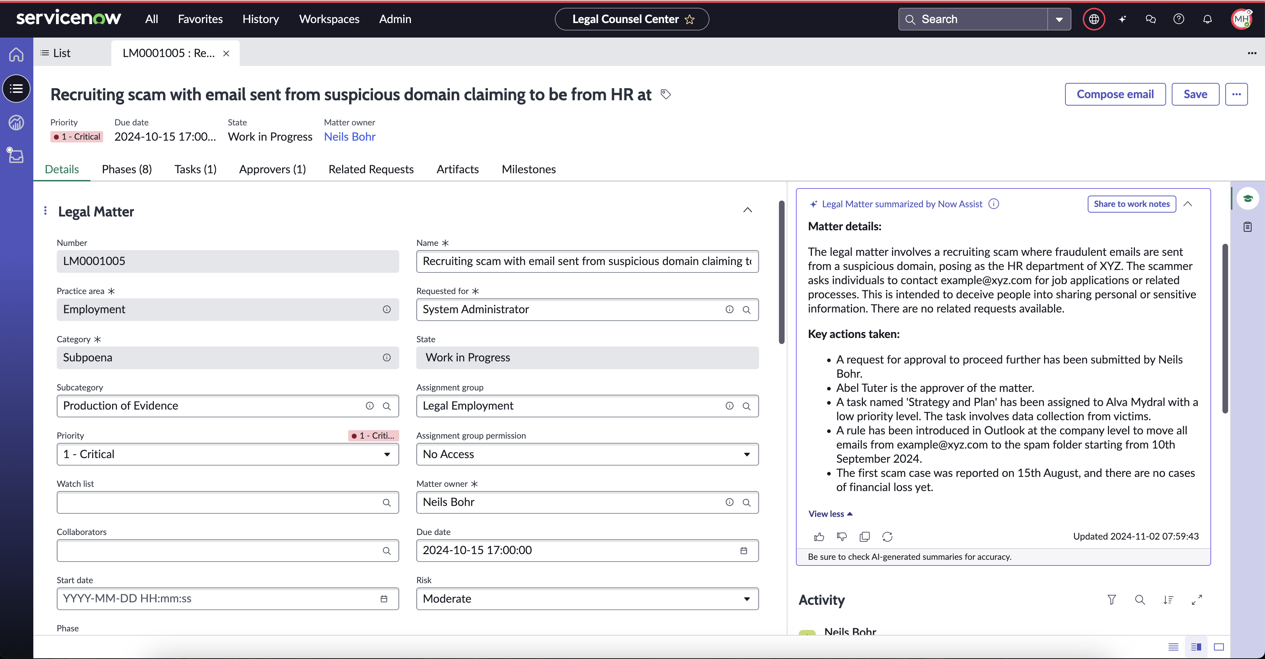Click the Watch list input field
The width and height of the screenshot is (1265, 659).
228,502
